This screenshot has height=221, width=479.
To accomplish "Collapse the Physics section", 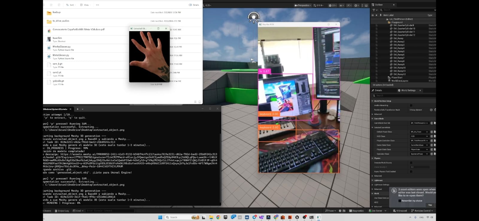I will (372, 158).
